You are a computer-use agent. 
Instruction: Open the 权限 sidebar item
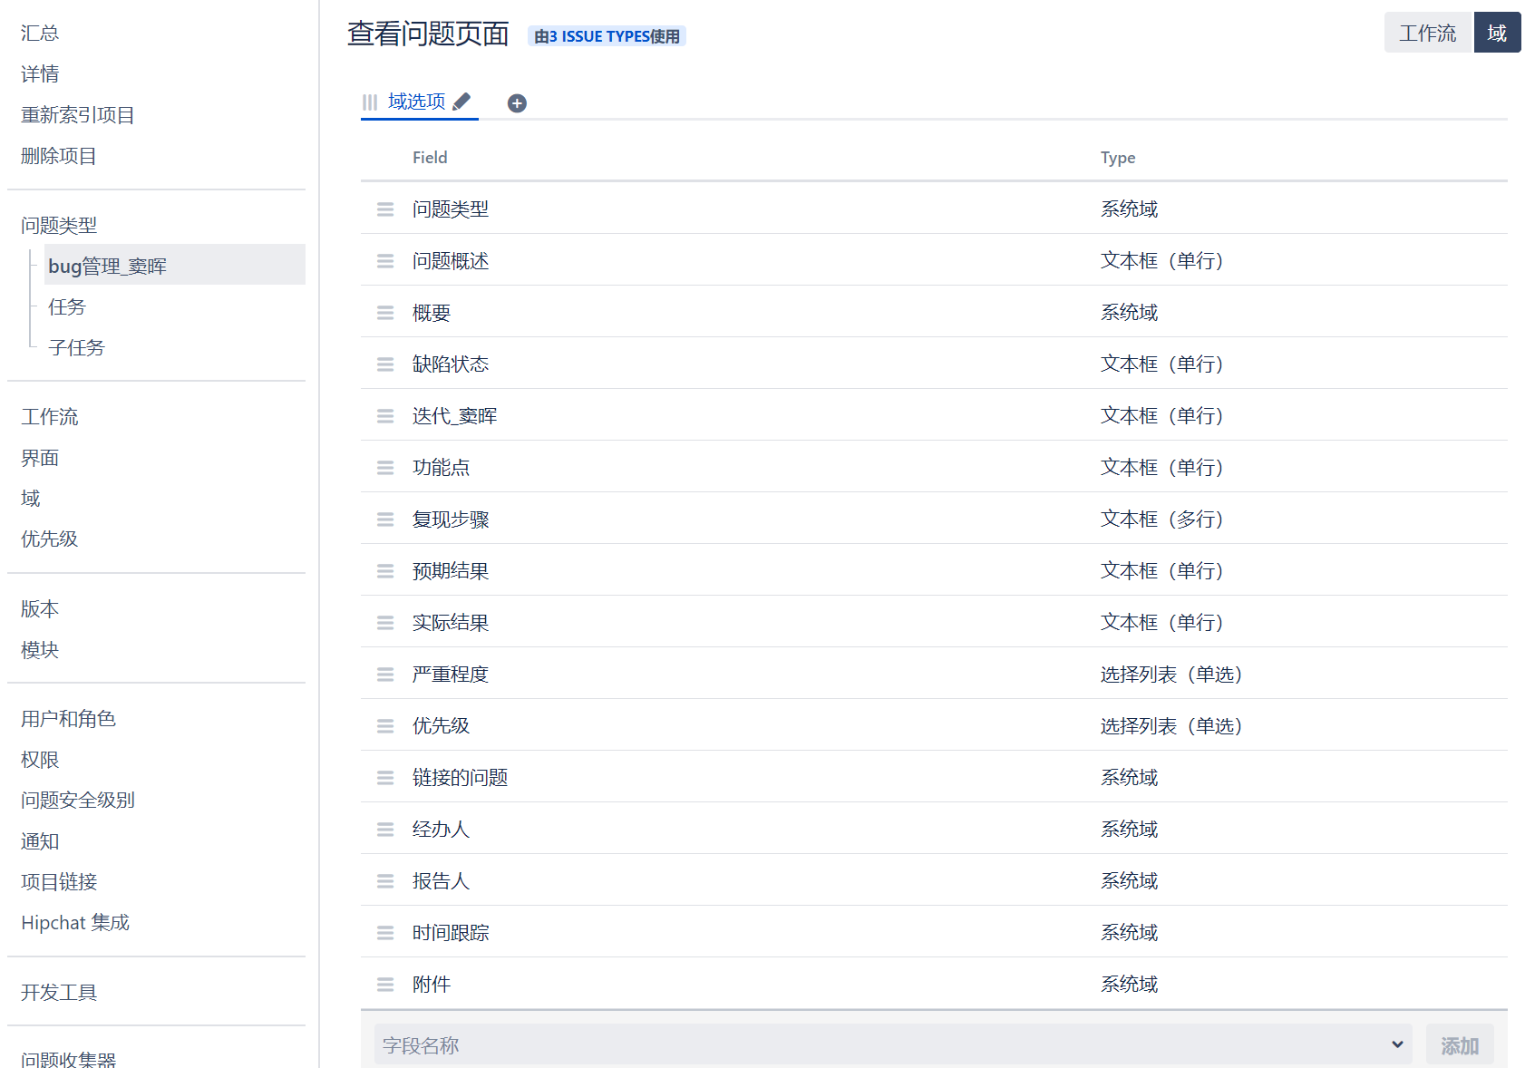(40, 760)
